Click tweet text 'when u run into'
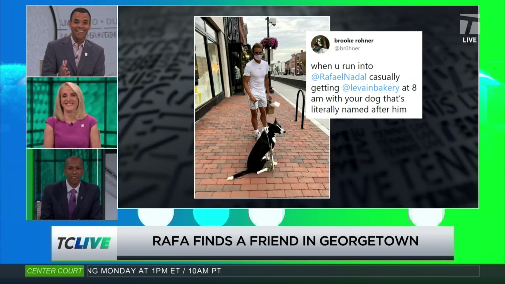Viewport: 505px width, 284px height. [342, 66]
